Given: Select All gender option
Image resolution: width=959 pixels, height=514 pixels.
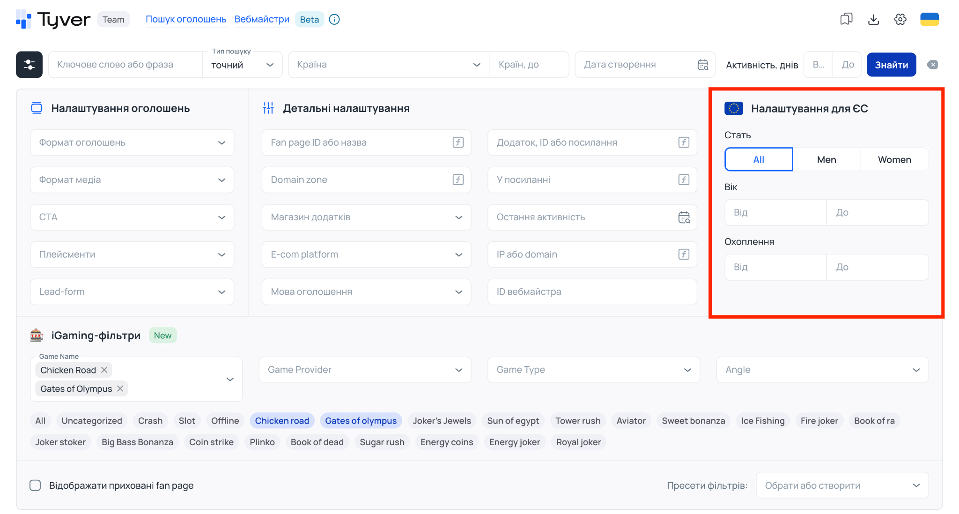Looking at the screenshot, I should coord(759,160).
